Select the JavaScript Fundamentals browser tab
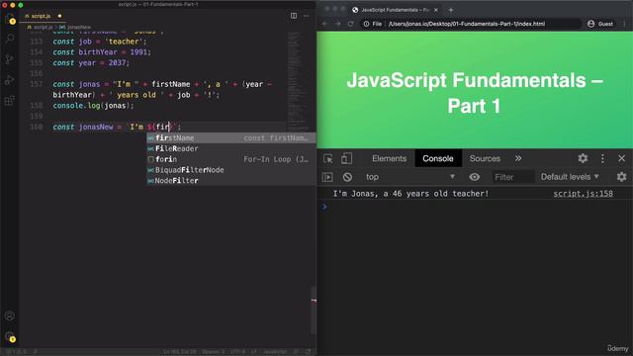 click(395, 10)
